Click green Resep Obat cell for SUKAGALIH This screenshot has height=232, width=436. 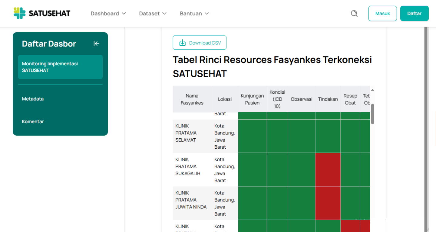coord(350,169)
